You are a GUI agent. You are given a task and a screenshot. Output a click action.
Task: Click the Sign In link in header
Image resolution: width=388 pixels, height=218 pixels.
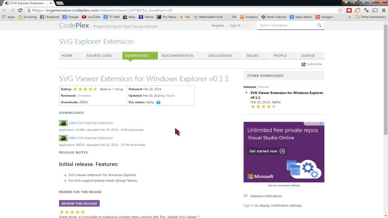pos(235,25)
